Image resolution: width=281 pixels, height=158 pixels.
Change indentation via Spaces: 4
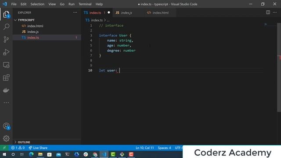click(x=164, y=148)
